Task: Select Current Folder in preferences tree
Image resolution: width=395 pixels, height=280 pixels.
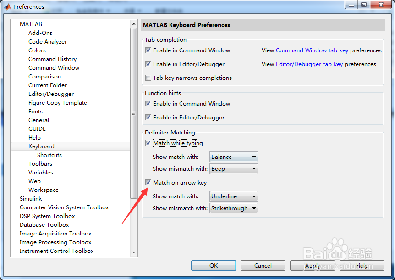Action: point(48,85)
